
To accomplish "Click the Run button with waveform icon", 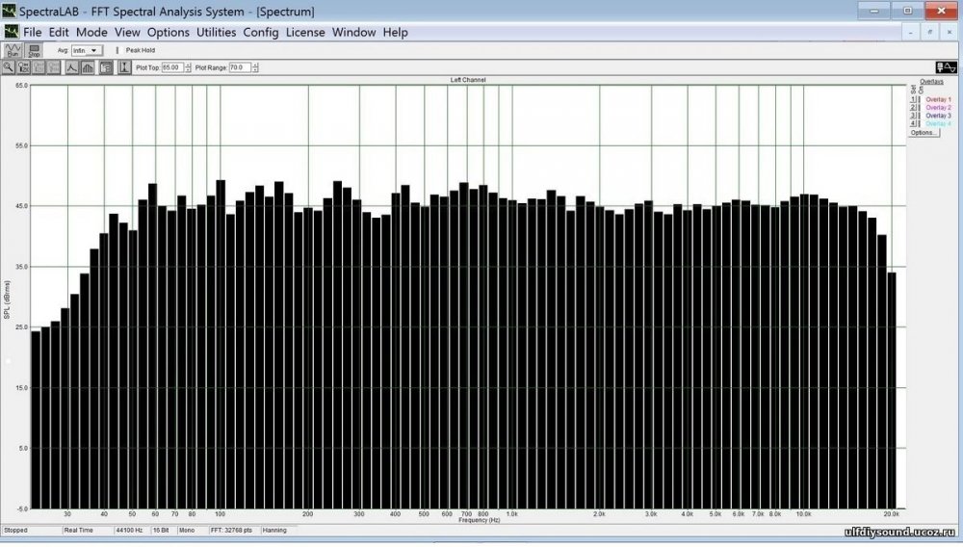I will [x=13, y=50].
